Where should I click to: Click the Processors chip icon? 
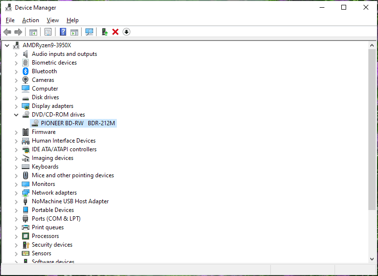pos(25,236)
